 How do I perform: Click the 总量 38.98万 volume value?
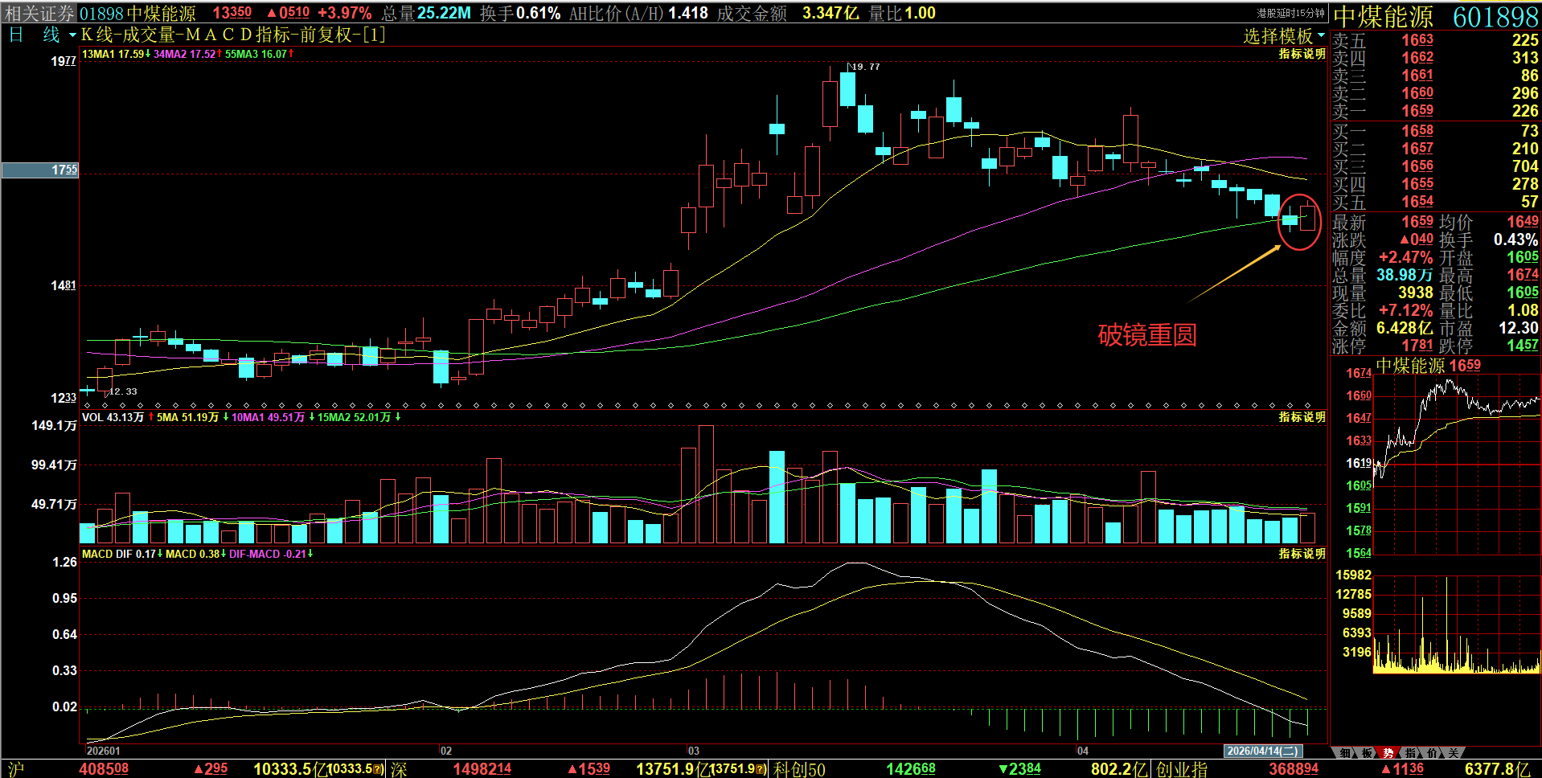click(x=1405, y=275)
